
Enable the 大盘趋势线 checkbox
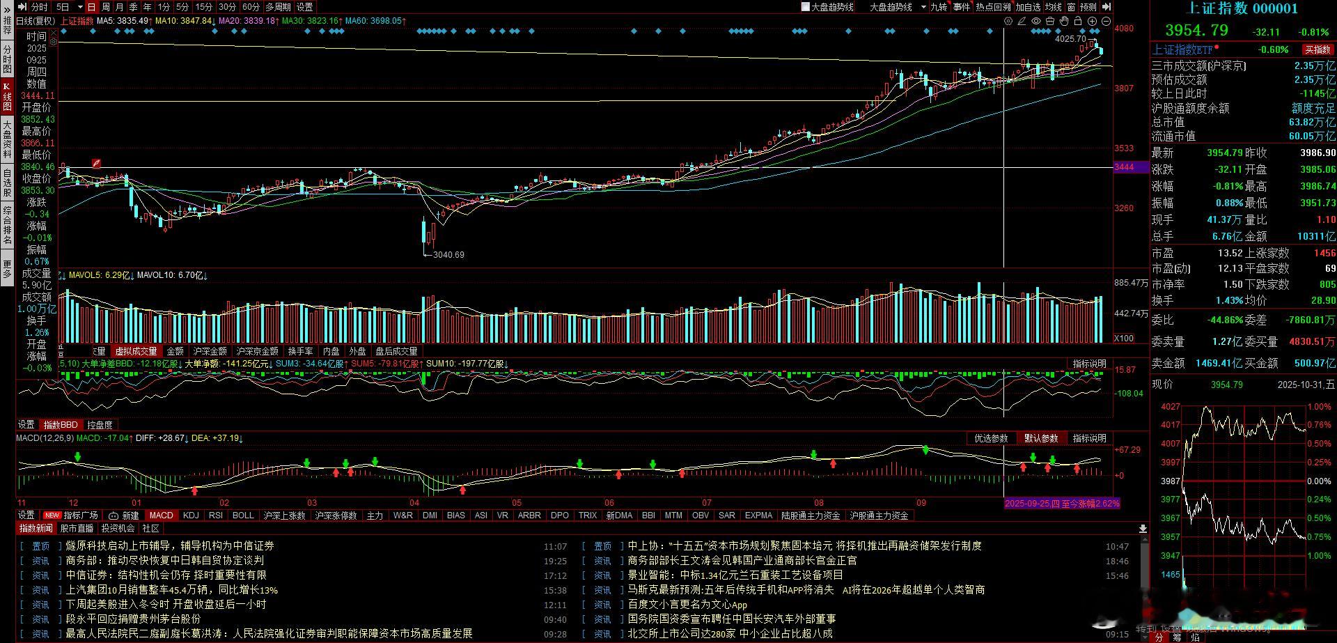pyautogui.click(x=806, y=7)
